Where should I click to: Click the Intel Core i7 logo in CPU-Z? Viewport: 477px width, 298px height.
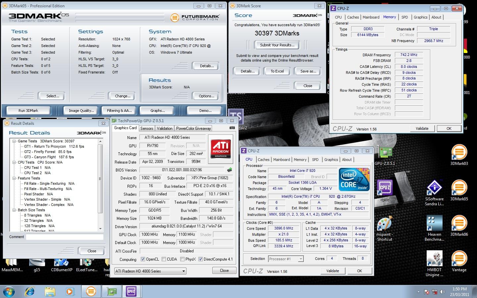point(354,179)
